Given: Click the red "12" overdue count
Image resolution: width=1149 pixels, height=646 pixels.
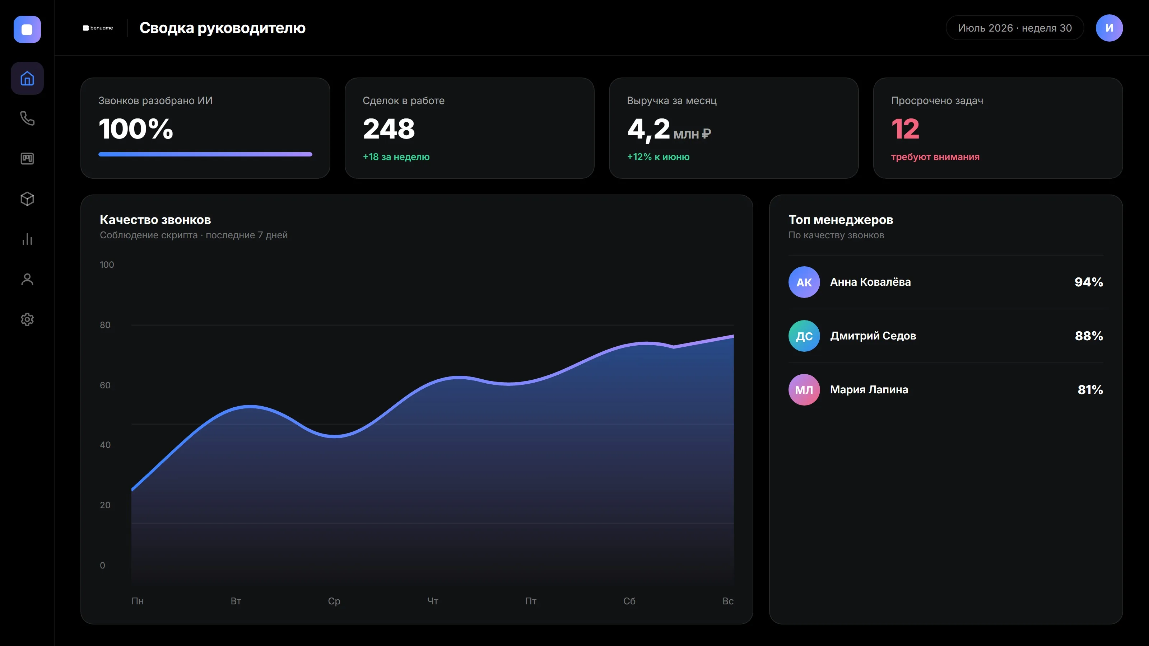Looking at the screenshot, I should (905, 129).
